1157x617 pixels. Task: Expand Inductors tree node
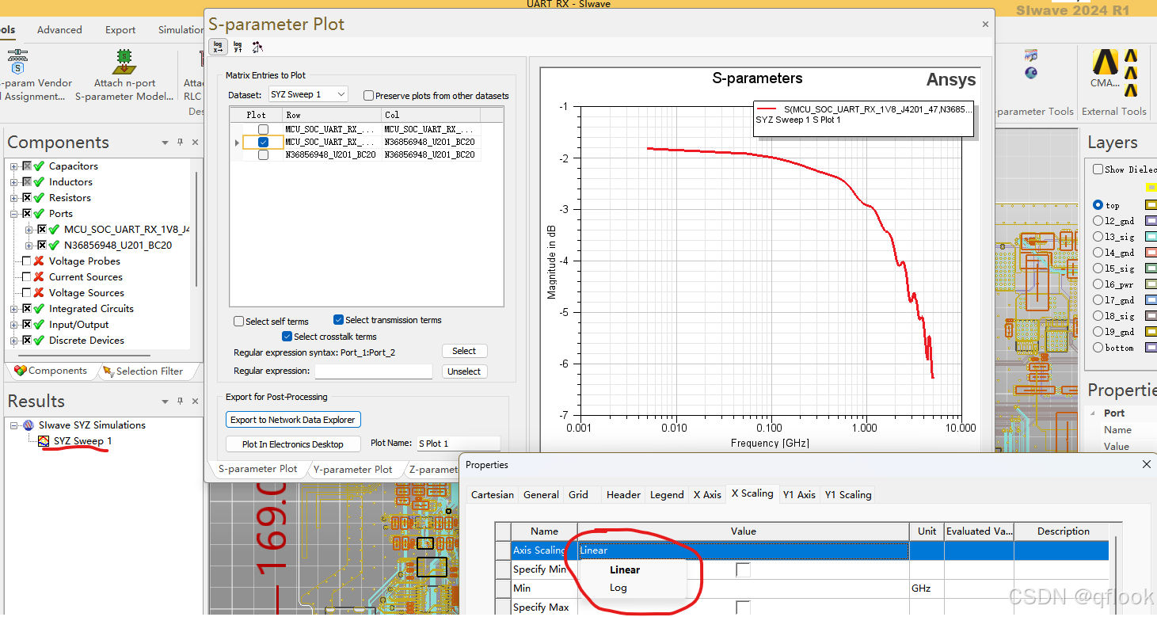[13, 182]
